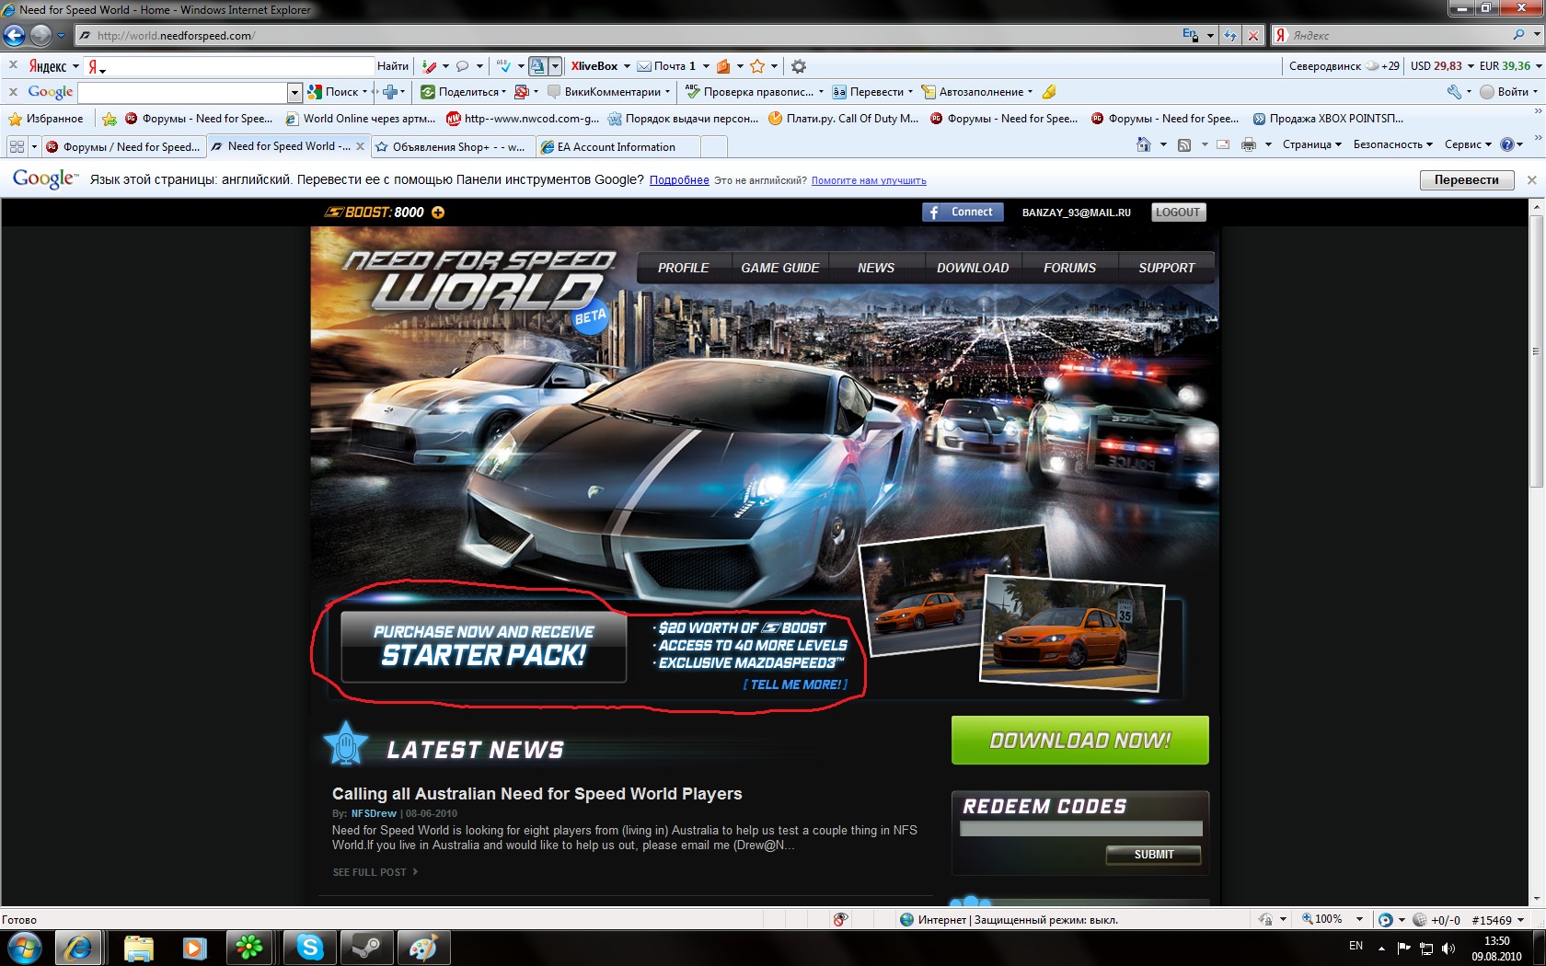Open the NEWS menu item
1546x966 pixels.
click(x=875, y=268)
